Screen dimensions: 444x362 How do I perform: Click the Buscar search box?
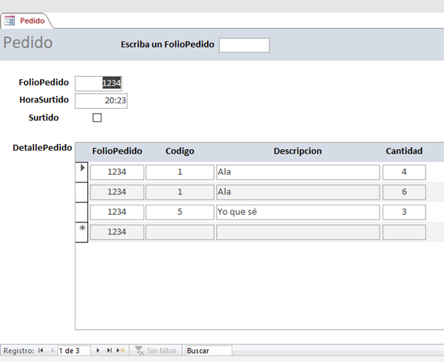(208, 350)
